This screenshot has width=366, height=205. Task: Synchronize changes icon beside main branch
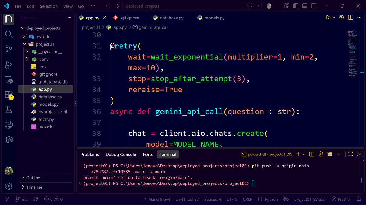[x=35, y=199]
